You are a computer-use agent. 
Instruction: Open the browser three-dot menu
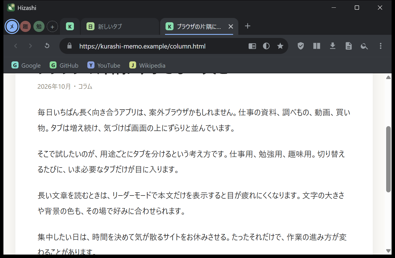(381, 46)
